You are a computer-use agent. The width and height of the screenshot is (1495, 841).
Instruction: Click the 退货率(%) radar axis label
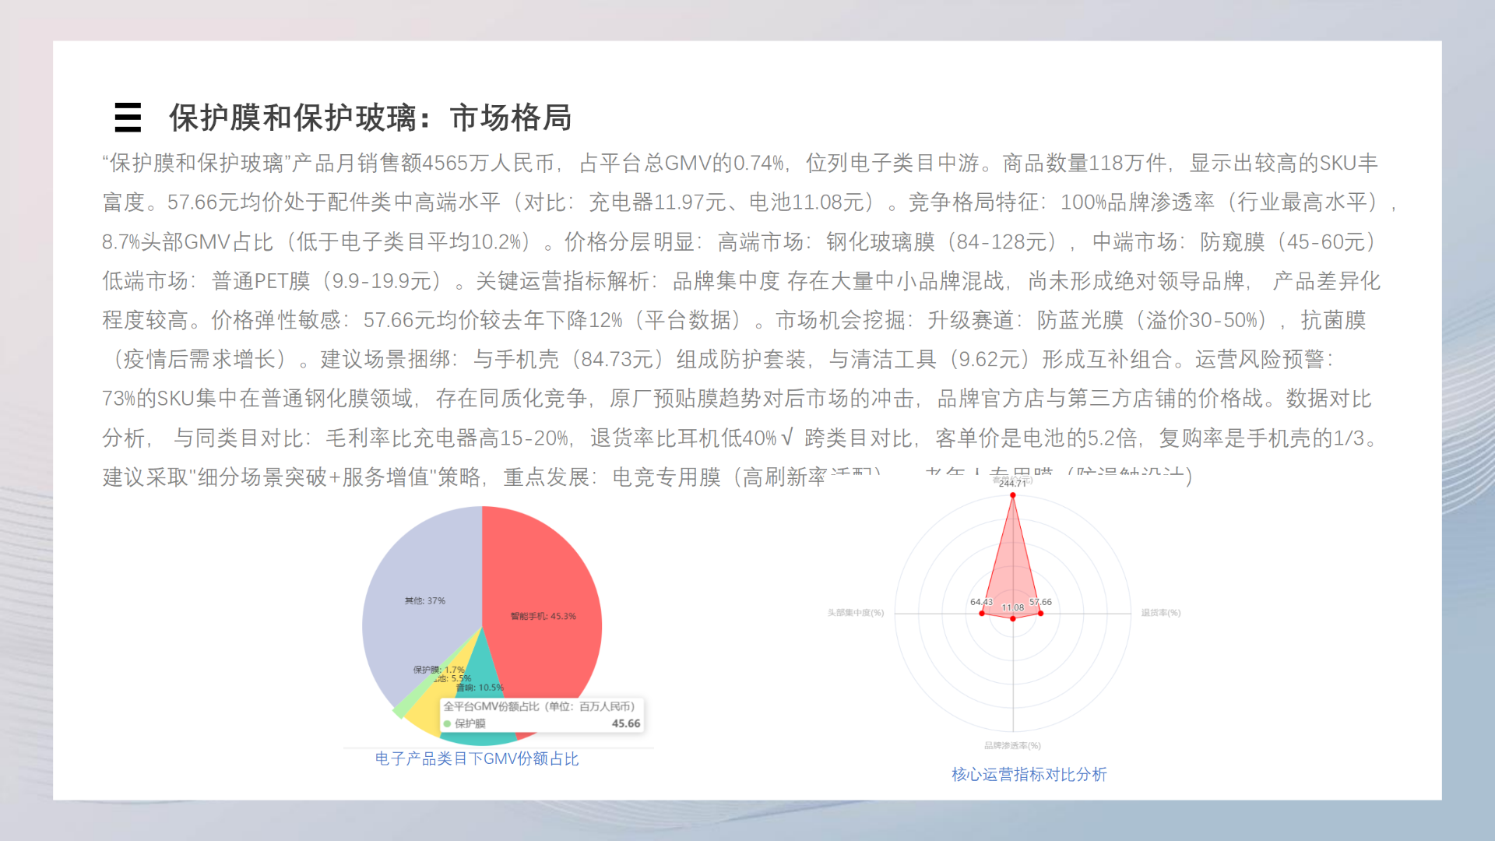1161,613
